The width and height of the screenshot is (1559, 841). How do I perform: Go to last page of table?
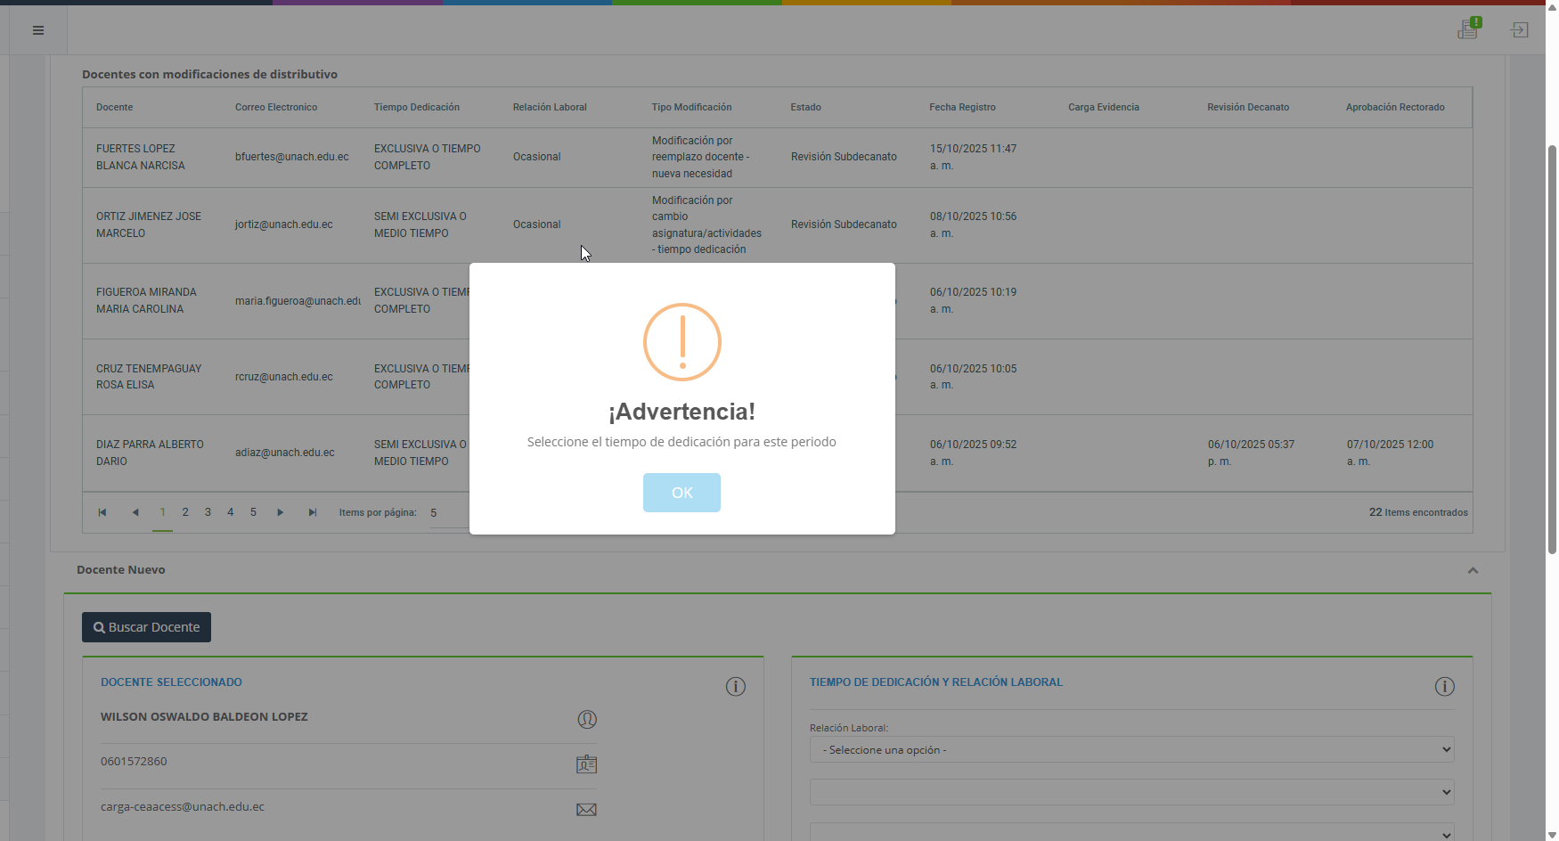click(x=313, y=512)
